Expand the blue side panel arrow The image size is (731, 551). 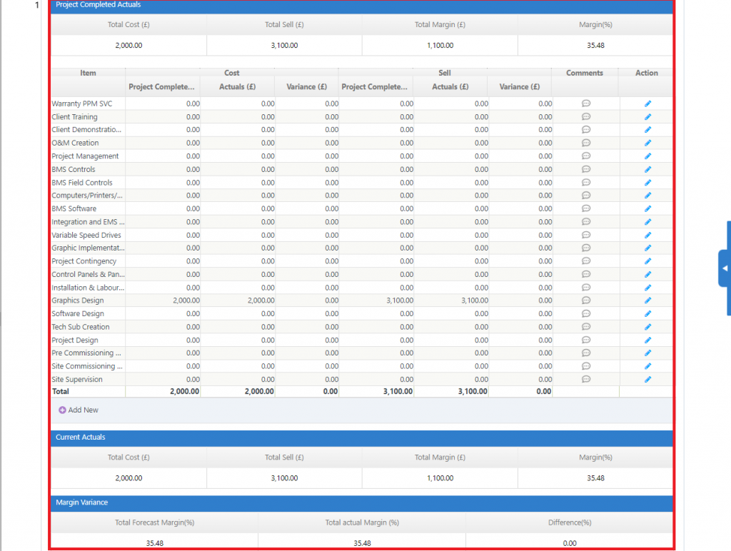coord(725,268)
